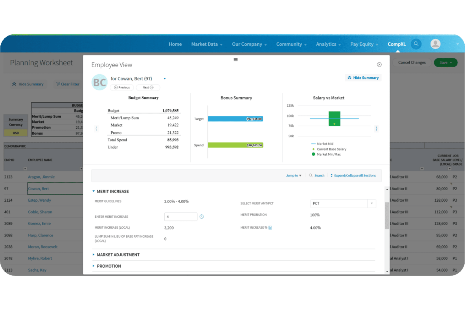Open the hamburger menu on Employee View
The image size is (465, 310).
coord(235,59)
